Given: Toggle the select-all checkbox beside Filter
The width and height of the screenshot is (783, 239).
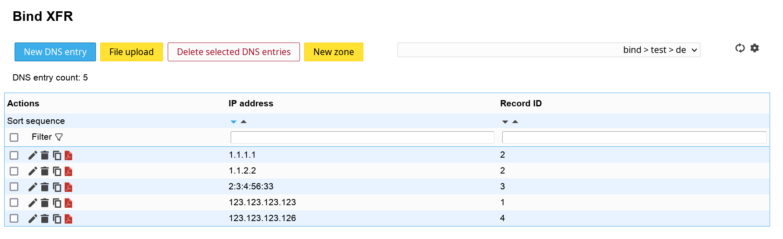Looking at the screenshot, I should click(14, 137).
